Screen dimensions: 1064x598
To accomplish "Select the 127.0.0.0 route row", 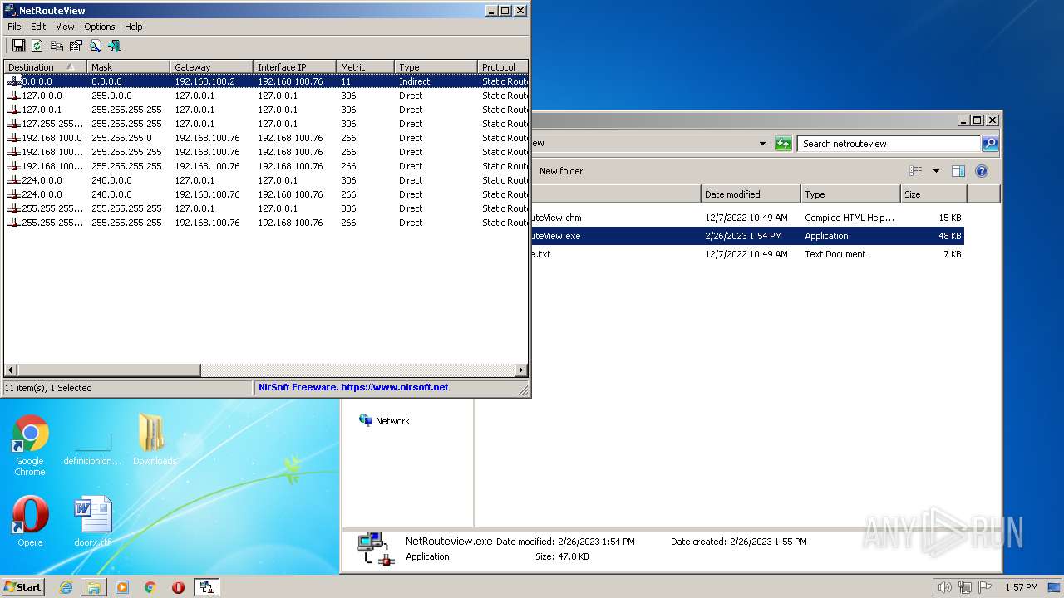I will [x=266, y=96].
